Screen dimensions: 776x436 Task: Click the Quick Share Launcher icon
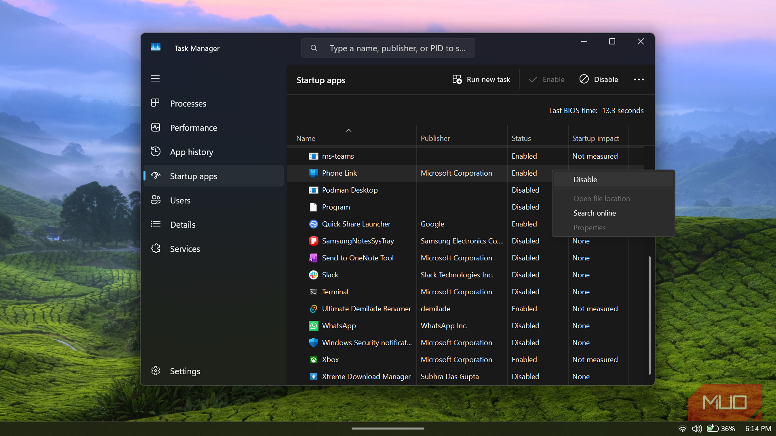(x=313, y=224)
